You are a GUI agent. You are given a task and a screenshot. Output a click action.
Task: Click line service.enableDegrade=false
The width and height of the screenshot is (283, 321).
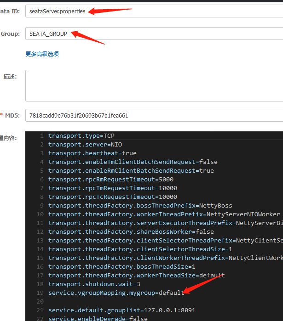[x=98, y=319]
